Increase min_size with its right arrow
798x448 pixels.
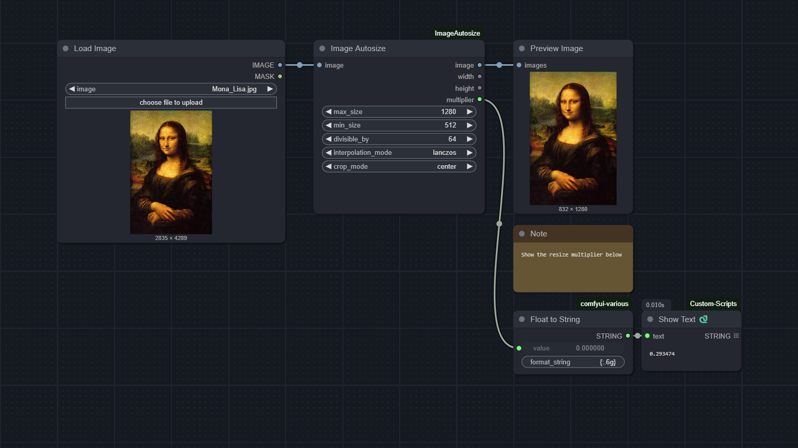(x=470, y=125)
